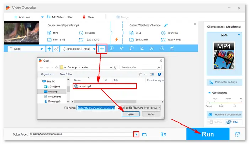The image size is (249, 144).
Task: Browse output folder with folder icon
Action: [144, 134]
